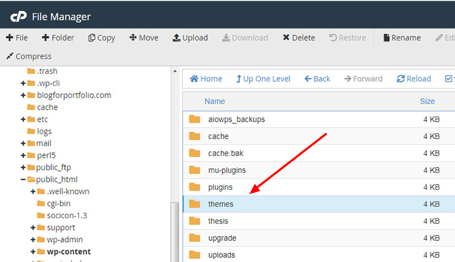Select the plugins folder icon
455x262 pixels.
pyautogui.click(x=195, y=187)
